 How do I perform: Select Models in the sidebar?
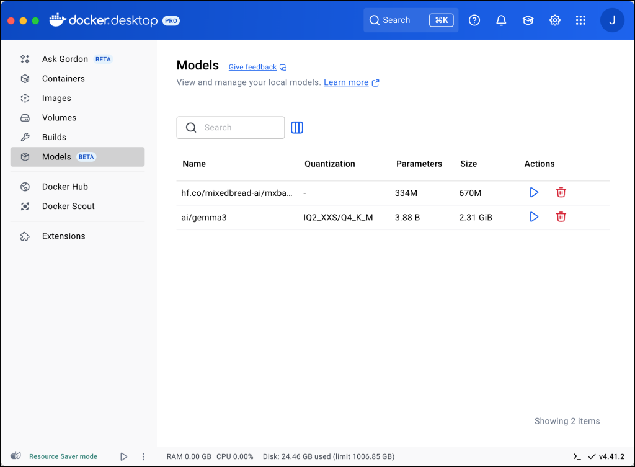pos(78,157)
